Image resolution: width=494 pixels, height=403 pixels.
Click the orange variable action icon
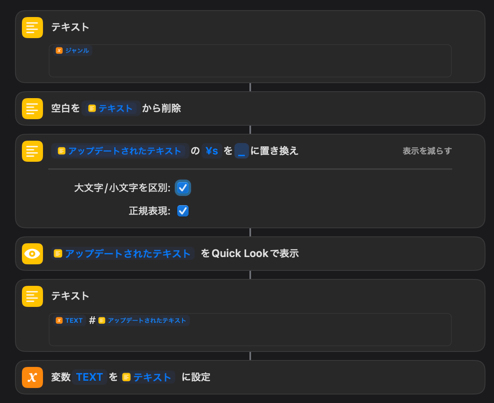pos(32,377)
